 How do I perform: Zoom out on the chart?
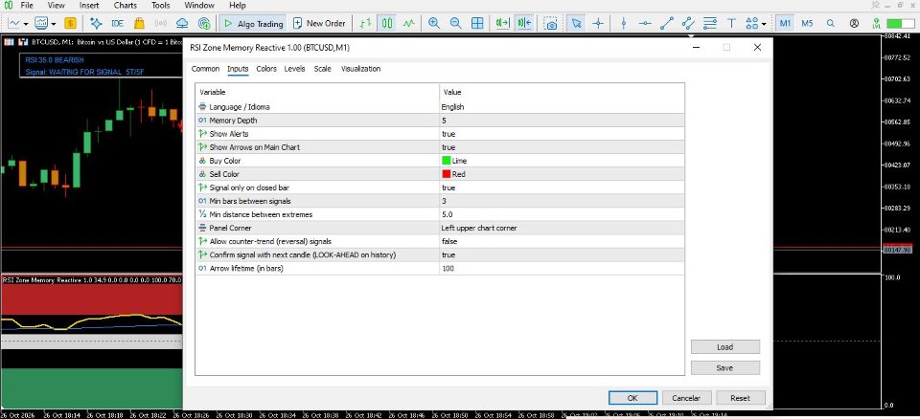(456, 24)
